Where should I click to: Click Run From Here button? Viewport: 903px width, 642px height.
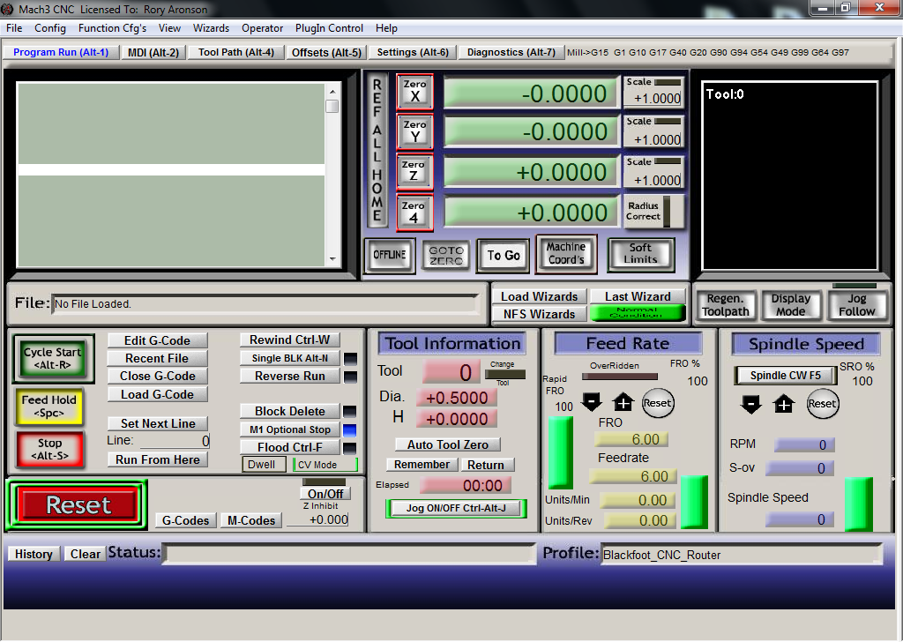click(157, 459)
